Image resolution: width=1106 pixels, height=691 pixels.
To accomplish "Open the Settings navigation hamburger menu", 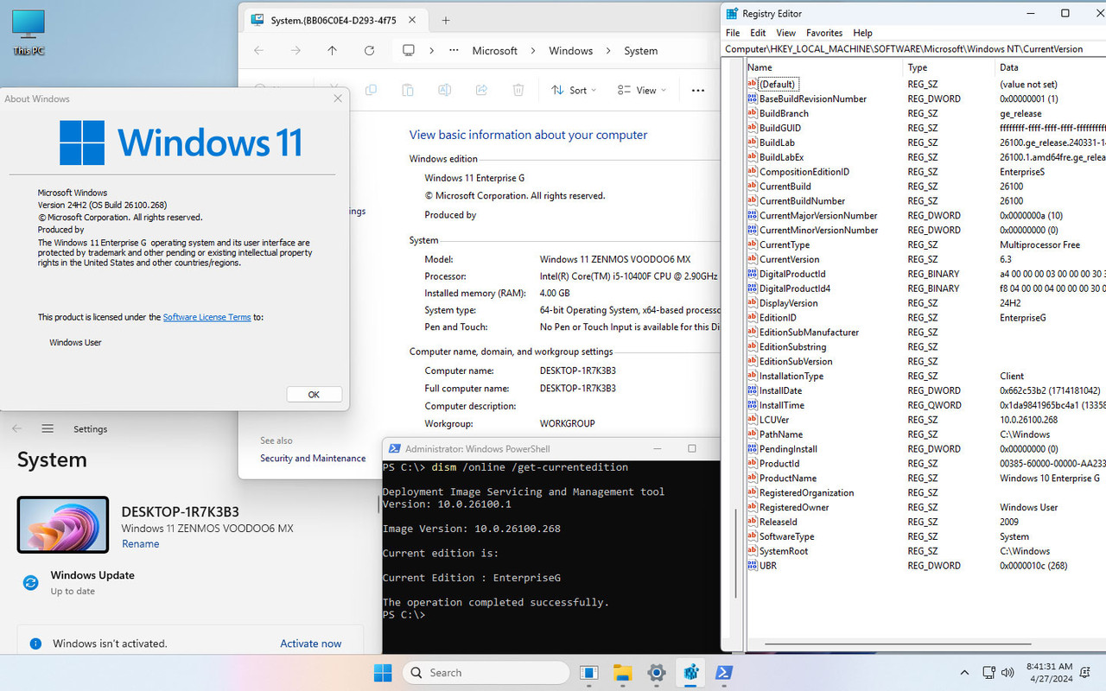I will pyautogui.click(x=48, y=428).
